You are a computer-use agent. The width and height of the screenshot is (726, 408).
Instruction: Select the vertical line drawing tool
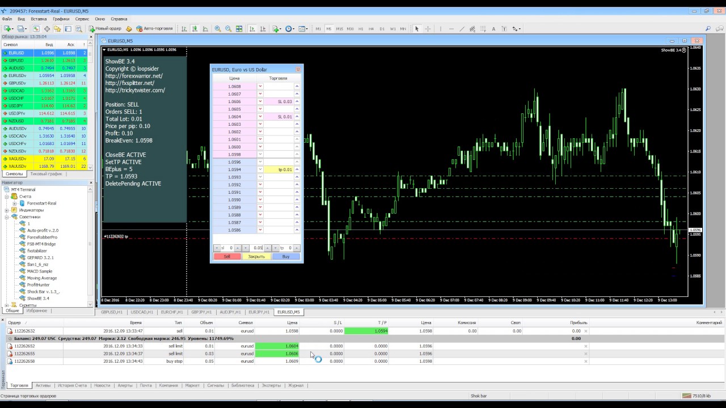[441, 28]
